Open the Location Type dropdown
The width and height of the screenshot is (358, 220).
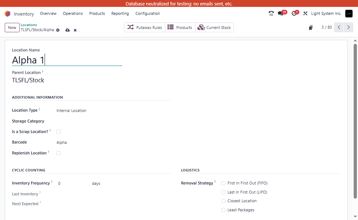[x=114, y=111]
